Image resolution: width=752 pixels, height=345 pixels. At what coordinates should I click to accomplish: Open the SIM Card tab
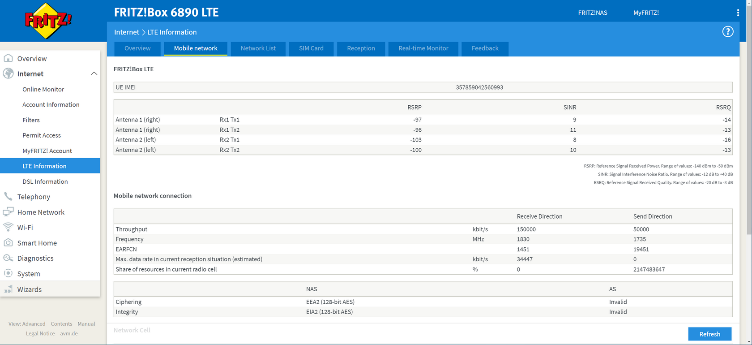click(311, 48)
